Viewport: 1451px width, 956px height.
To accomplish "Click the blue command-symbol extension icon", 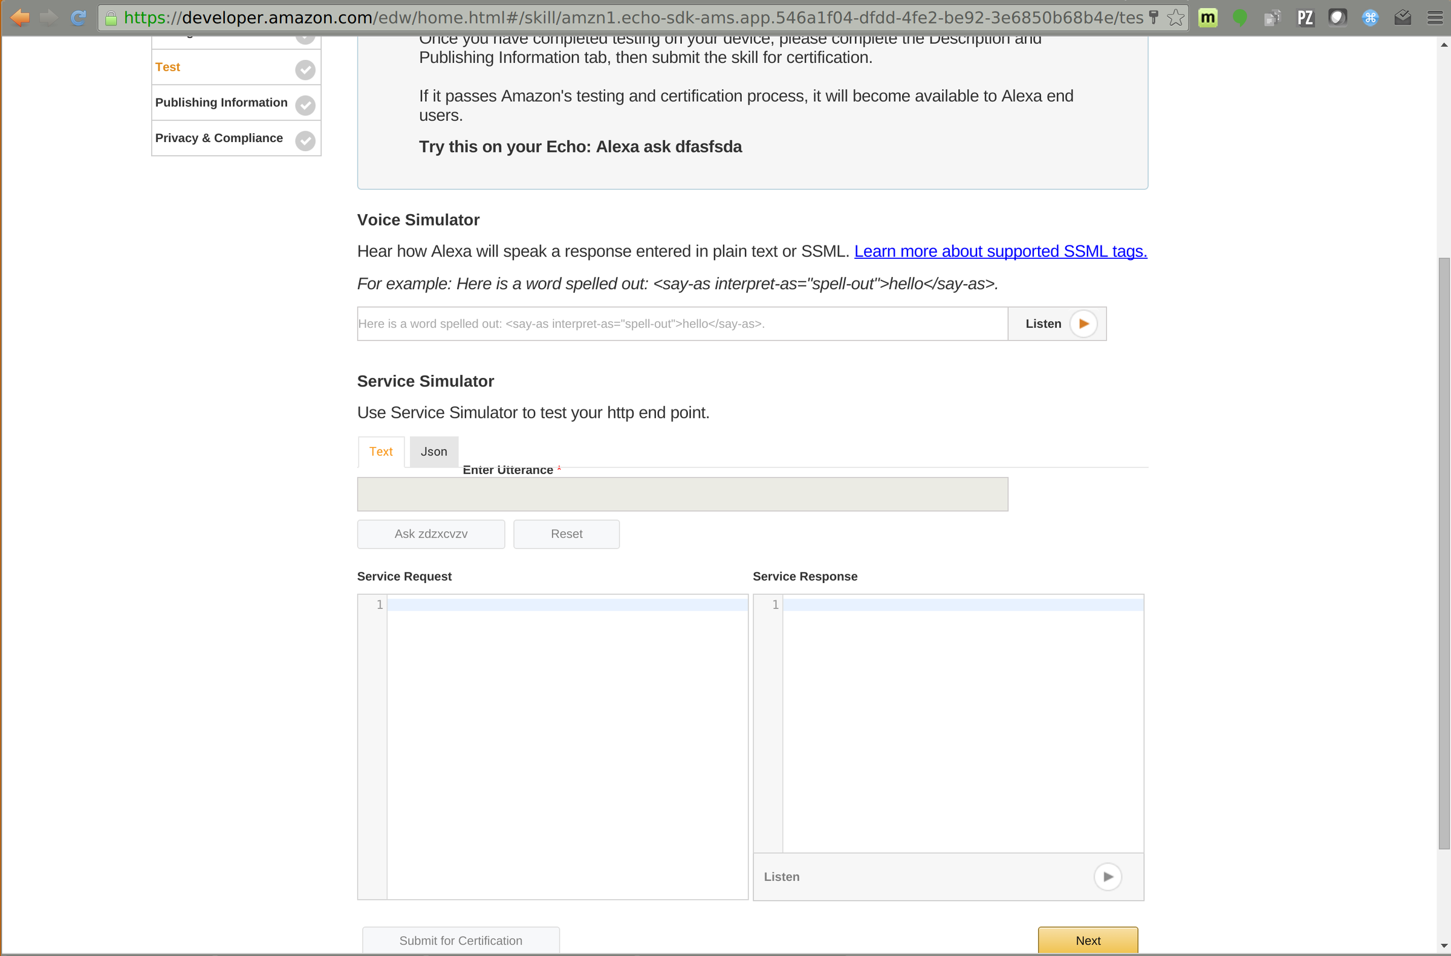I will click(1370, 18).
